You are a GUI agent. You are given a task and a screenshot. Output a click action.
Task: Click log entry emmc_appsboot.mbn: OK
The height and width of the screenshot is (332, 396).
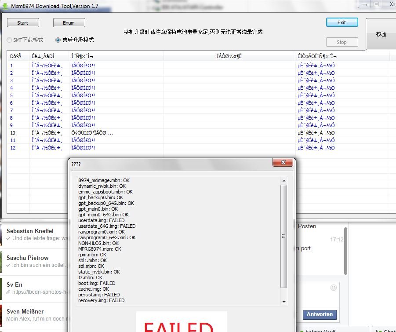pos(105,192)
